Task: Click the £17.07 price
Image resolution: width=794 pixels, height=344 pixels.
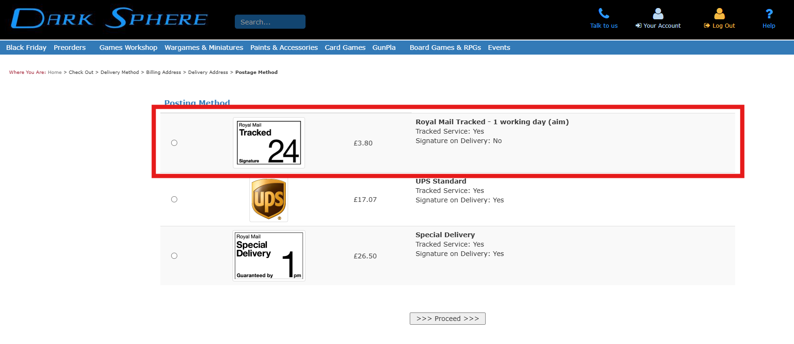Action: [365, 200]
